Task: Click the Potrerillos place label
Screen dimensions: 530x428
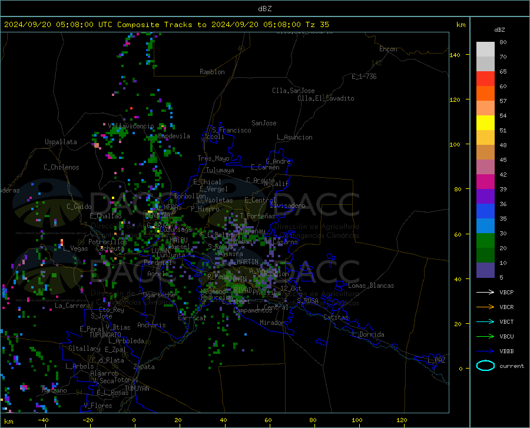Action: [x=108, y=242]
